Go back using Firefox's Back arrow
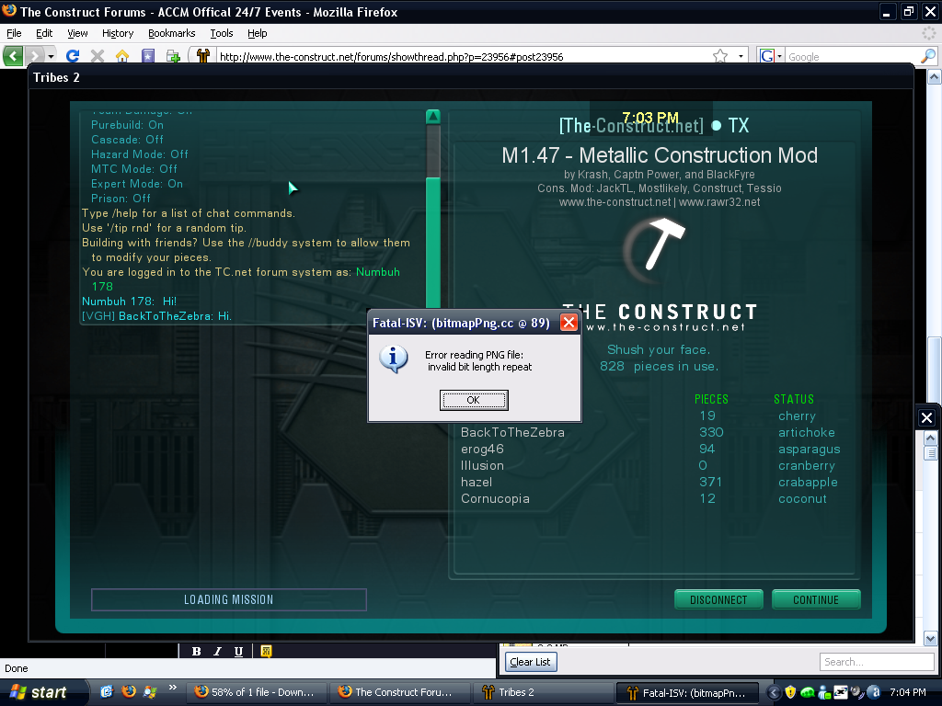Screen dimensions: 942x706 click(13, 56)
